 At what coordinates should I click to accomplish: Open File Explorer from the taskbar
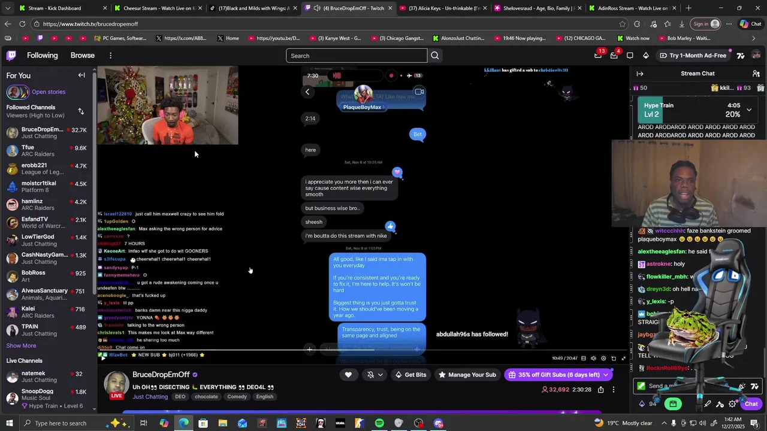(222, 423)
